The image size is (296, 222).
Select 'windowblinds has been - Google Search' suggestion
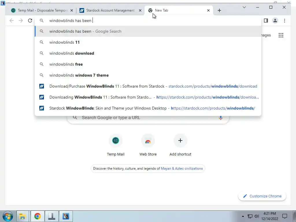(148, 31)
